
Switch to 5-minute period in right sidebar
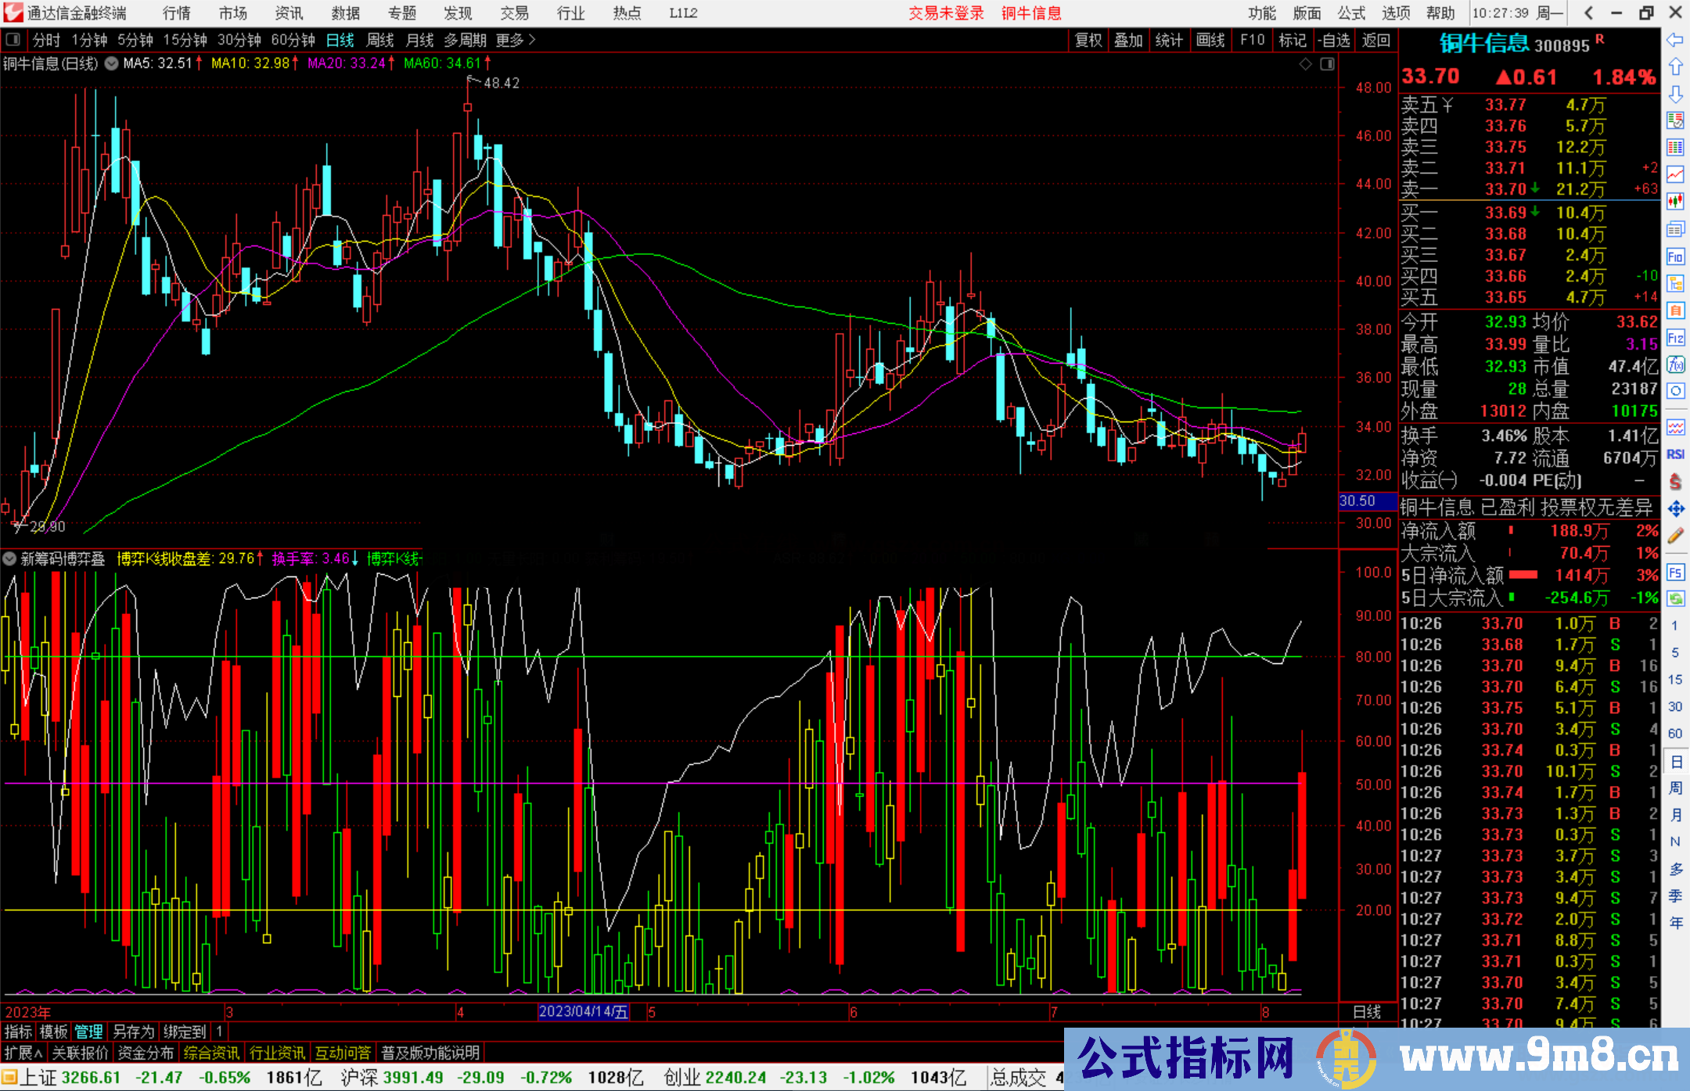(1675, 652)
